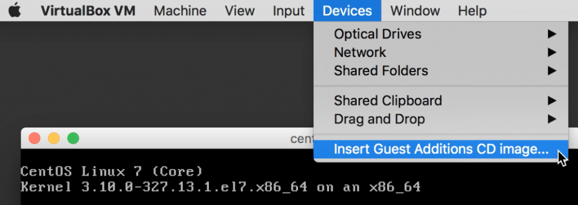Expand the Shared Clipboard submenu arrow
This screenshot has width=578, height=205.
pyautogui.click(x=551, y=100)
